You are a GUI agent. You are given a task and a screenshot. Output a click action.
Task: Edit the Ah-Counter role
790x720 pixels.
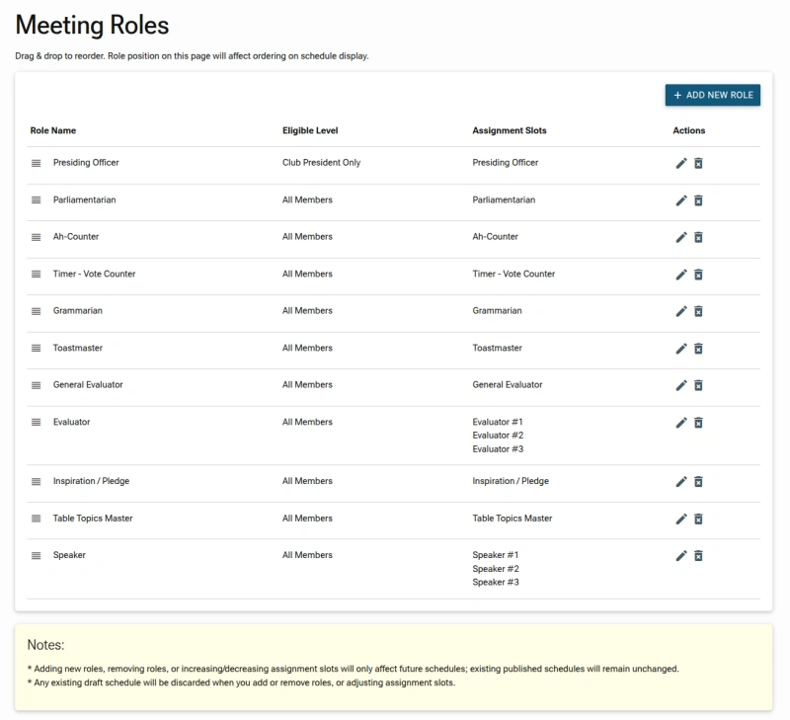click(x=681, y=237)
